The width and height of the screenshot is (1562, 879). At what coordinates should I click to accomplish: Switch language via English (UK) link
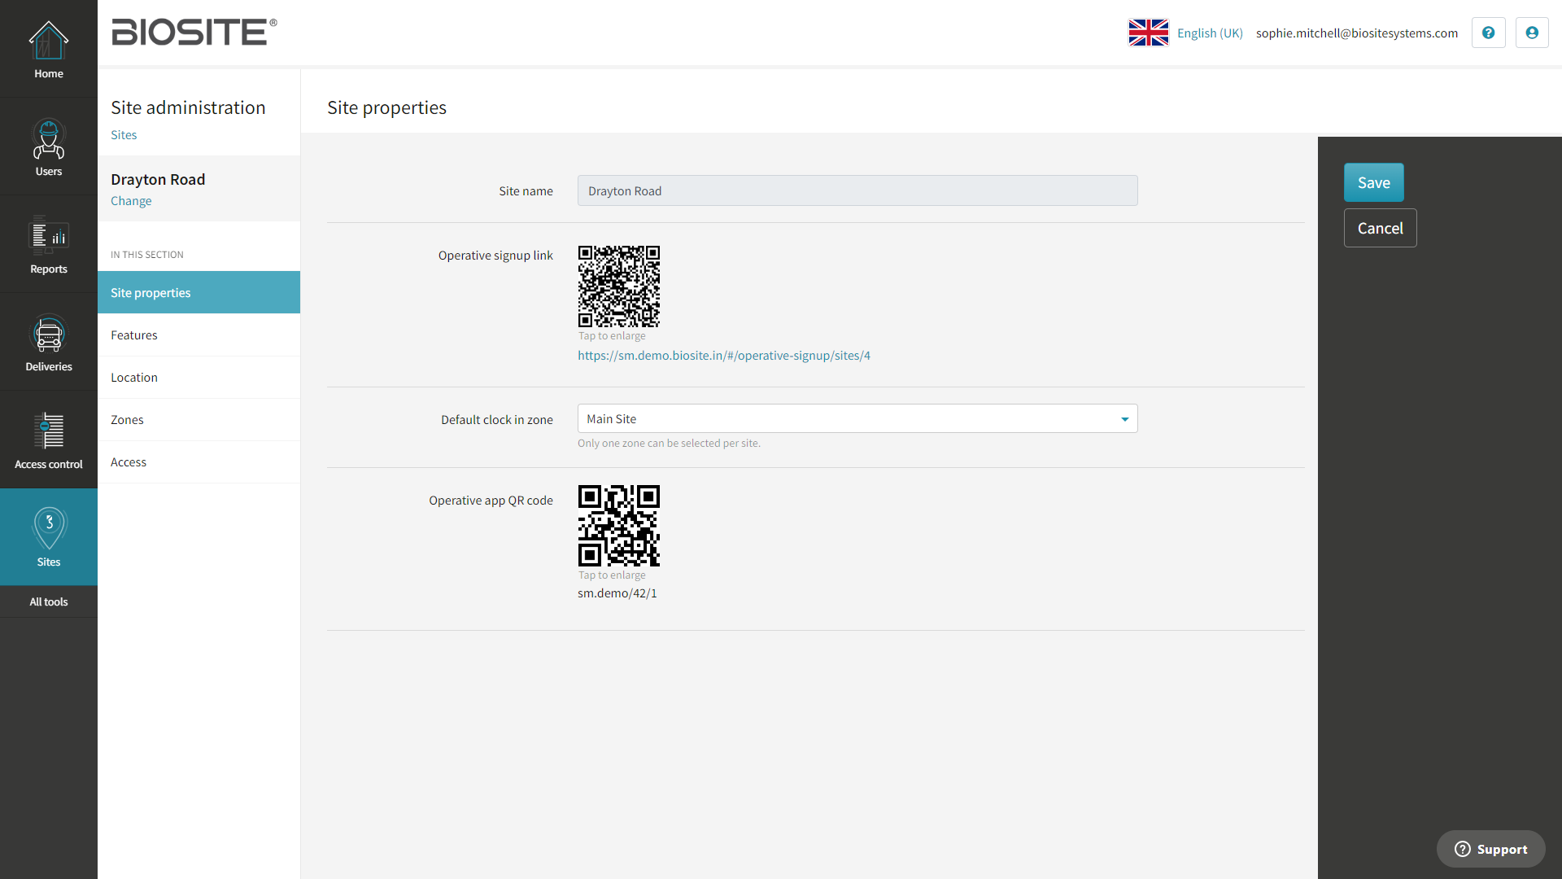click(x=1210, y=33)
